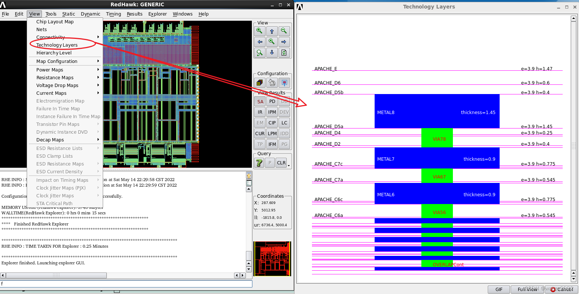Show the IR voltage drop results
This screenshot has height=294, width=579.
tap(260, 112)
